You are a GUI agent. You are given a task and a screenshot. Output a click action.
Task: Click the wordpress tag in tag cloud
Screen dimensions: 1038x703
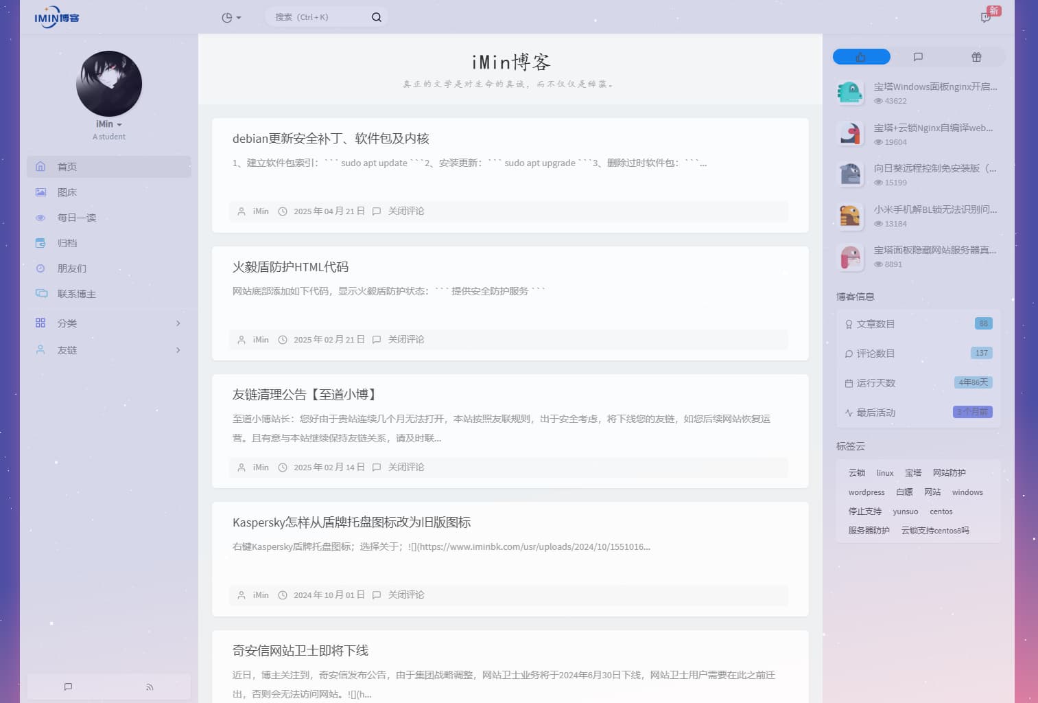tap(866, 492)
